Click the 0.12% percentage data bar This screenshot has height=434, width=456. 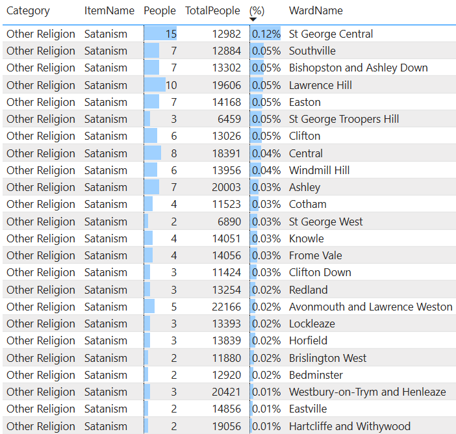click(x=266, y=34)
